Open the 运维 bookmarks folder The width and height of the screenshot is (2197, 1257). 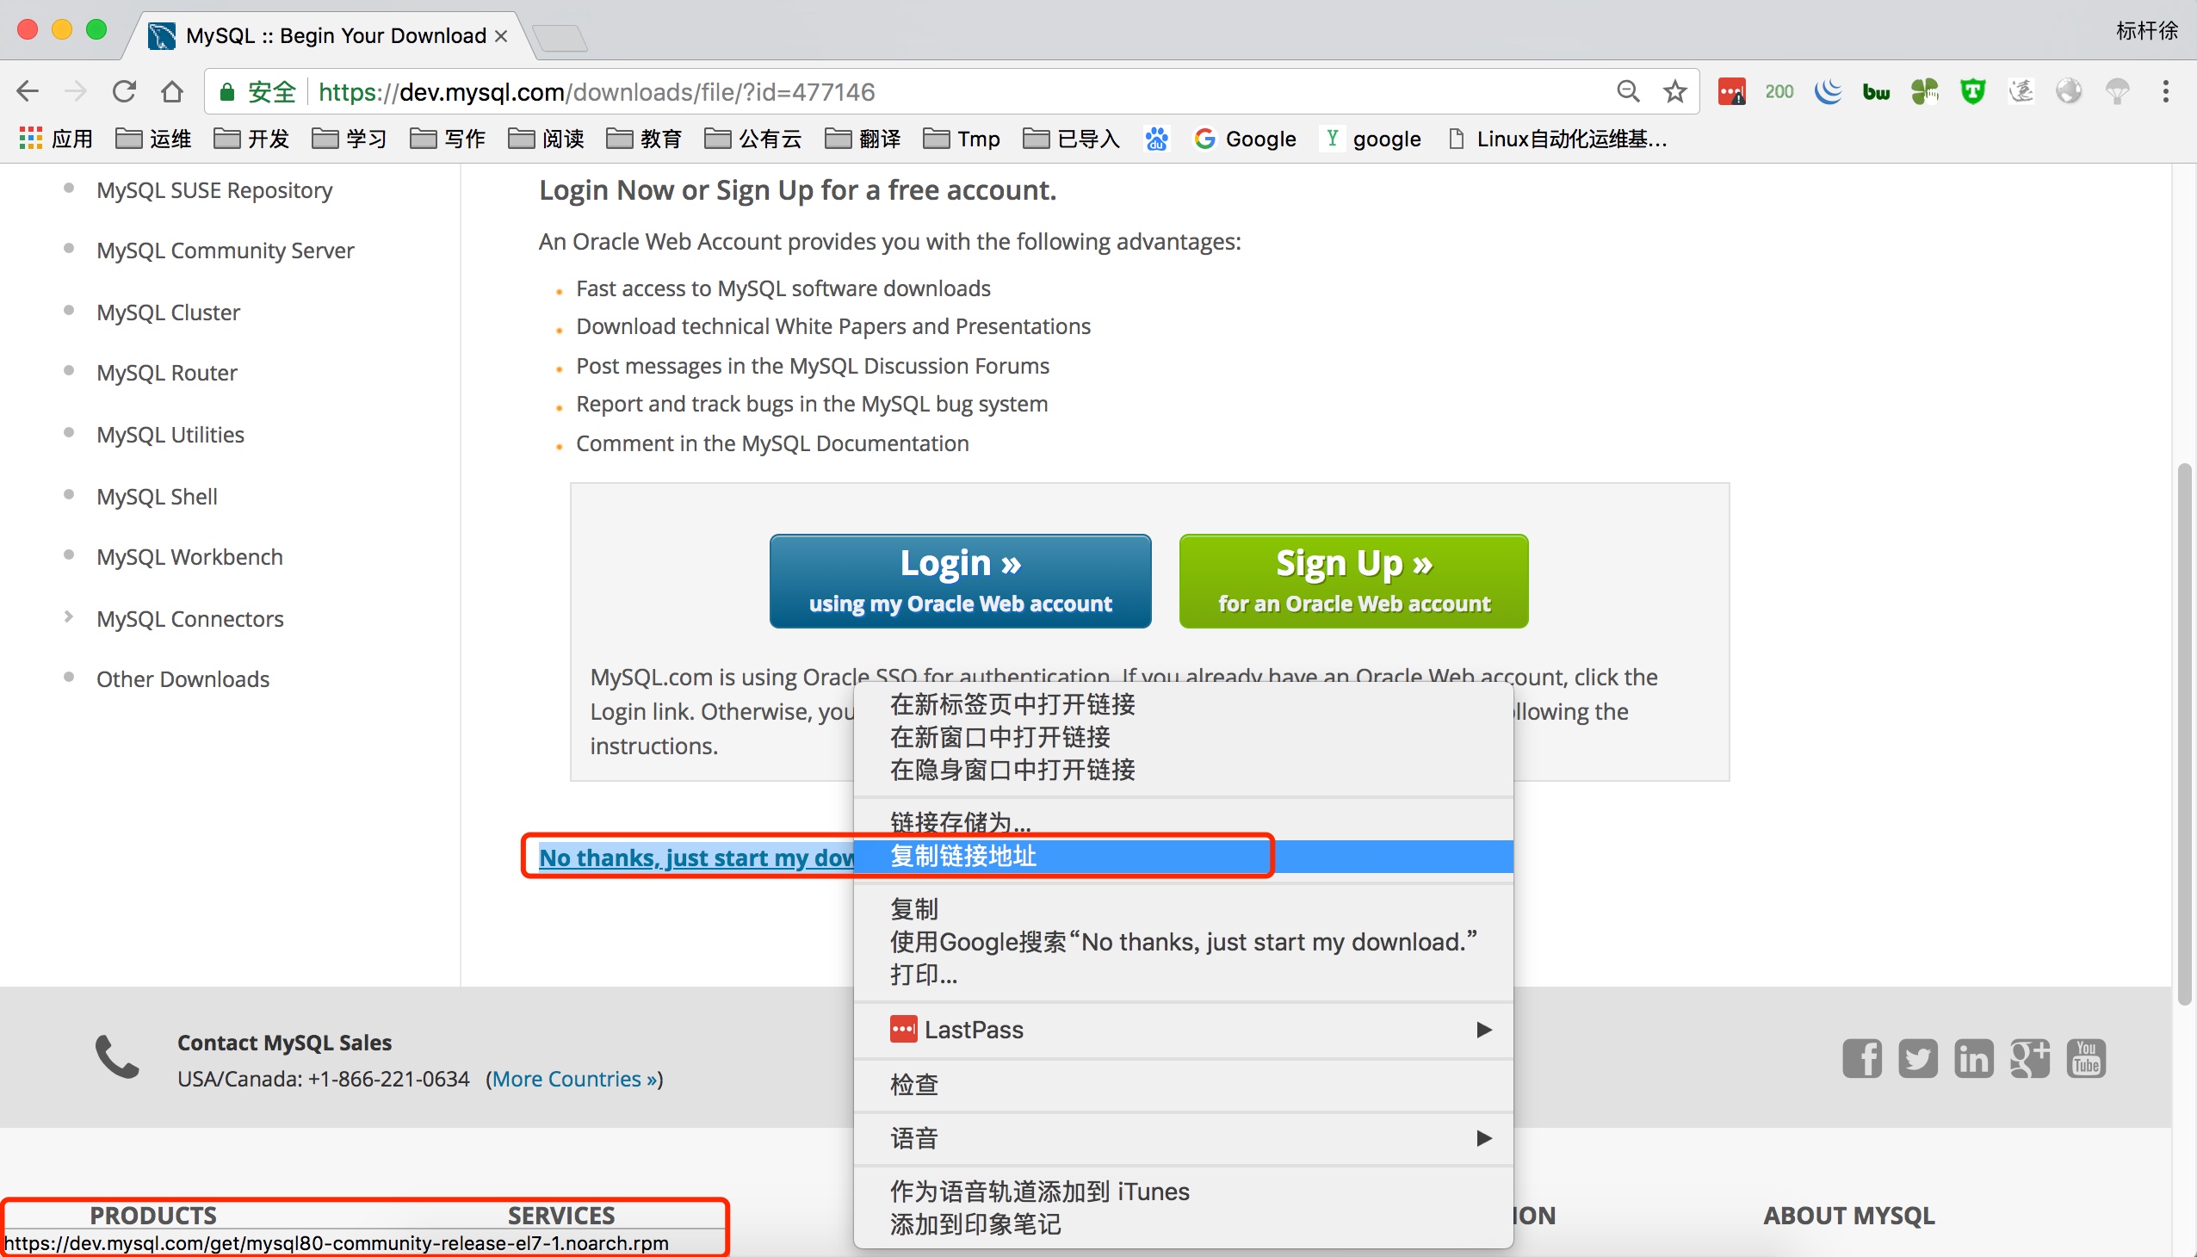[x=153, y=138]
